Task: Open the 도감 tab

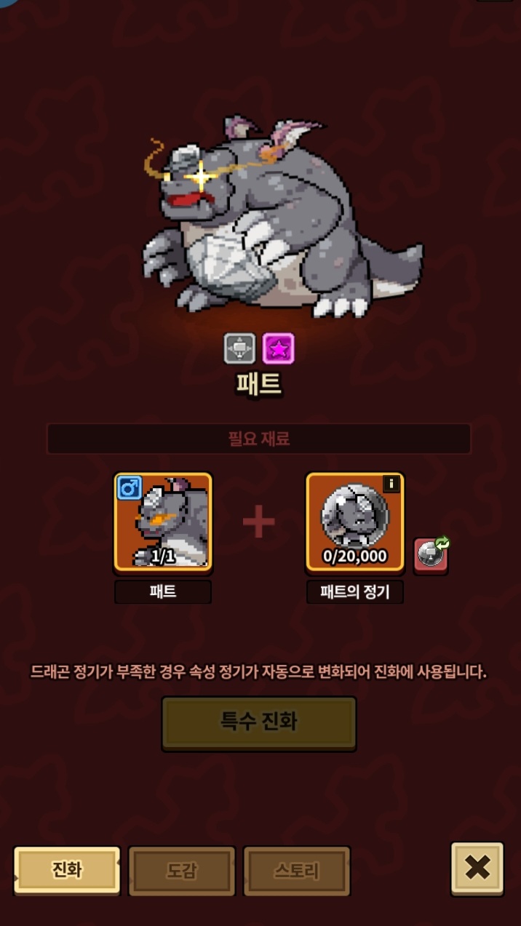Action: coord(182,870)
